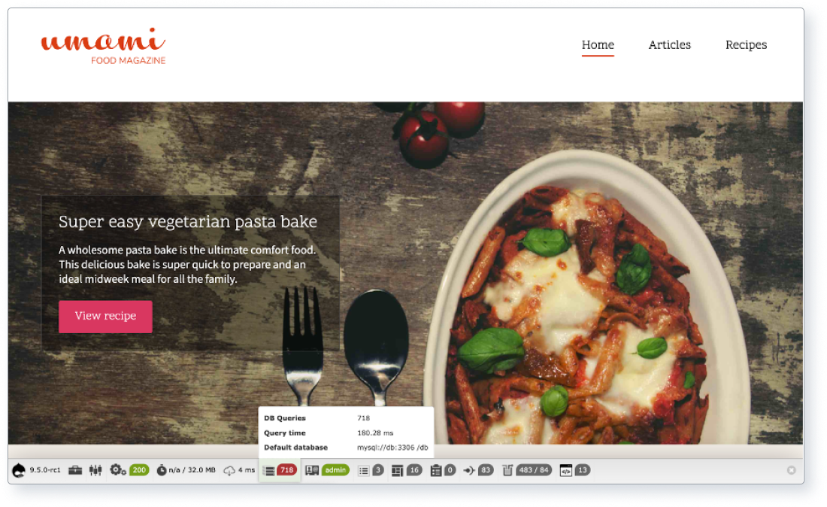Viewport: 827px width, 507px height.
Task: Click the user admin profile item
Action: pos(327,470)
